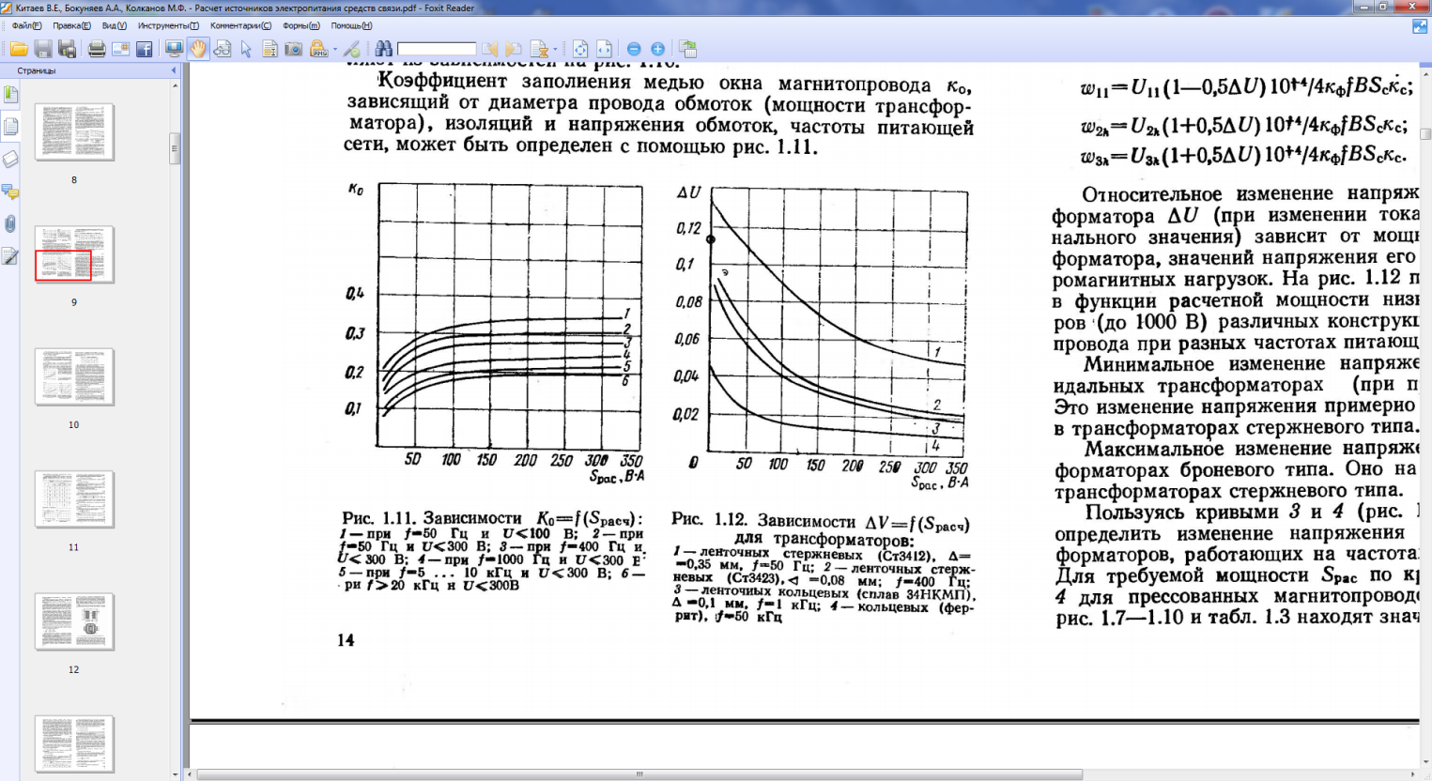Click thumbnail panel scroll-up arrow
1432x781 pixels.
(x=175, y=85)
